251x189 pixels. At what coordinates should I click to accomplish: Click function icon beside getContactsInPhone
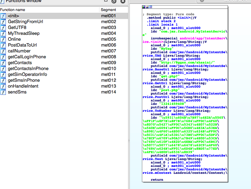[3, 69]
